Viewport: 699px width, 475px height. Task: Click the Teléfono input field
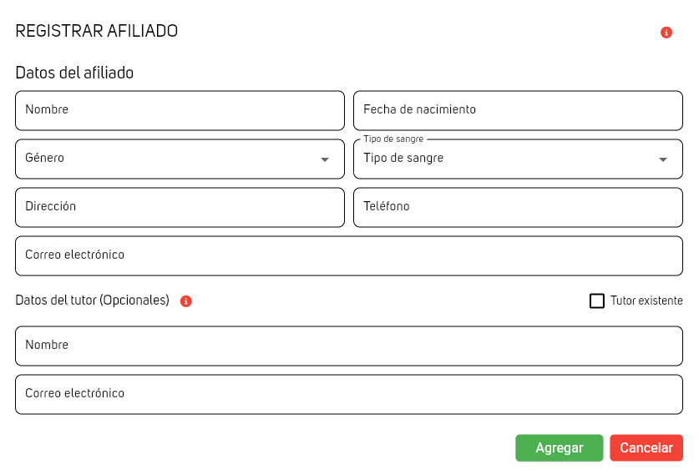[518, 208]
